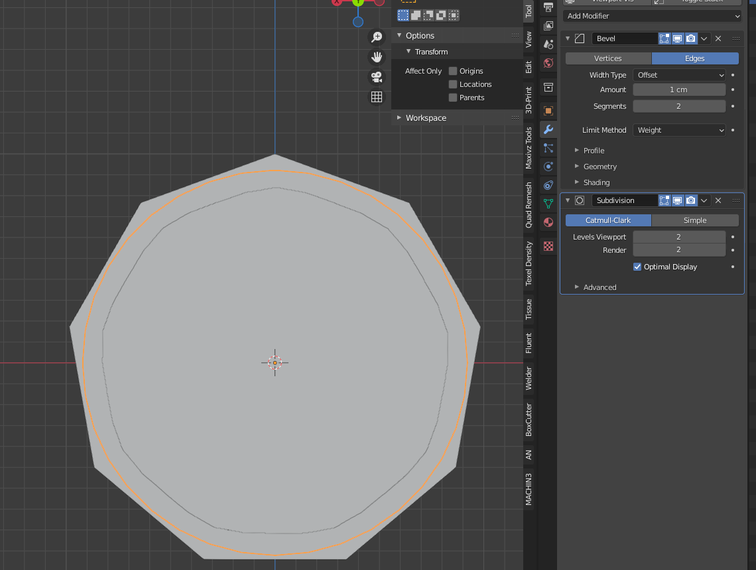Enable the Origins checkbox
The height and width of the screenshot is (570, 756).
pos(453,71)
